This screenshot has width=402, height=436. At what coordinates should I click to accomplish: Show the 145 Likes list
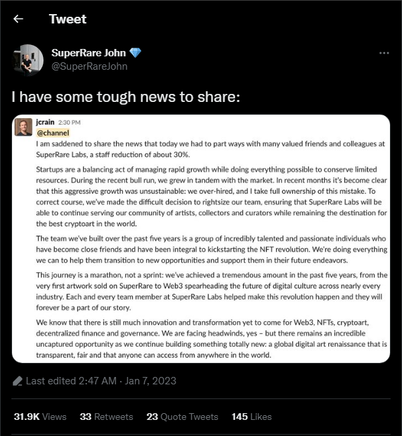coord(251,417)
